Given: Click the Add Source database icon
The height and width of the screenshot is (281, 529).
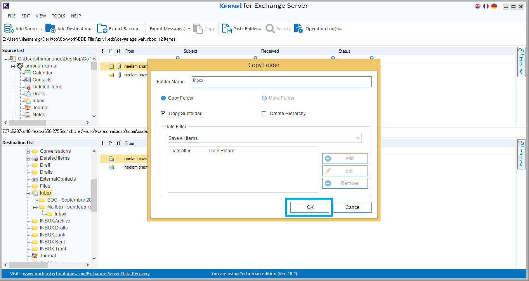Looking at the screenshot, I should coord(9,28).
